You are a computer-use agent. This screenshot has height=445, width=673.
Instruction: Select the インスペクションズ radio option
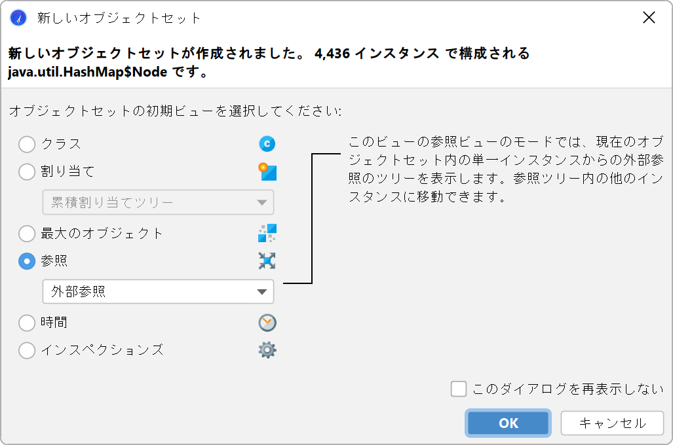point(27,350)
